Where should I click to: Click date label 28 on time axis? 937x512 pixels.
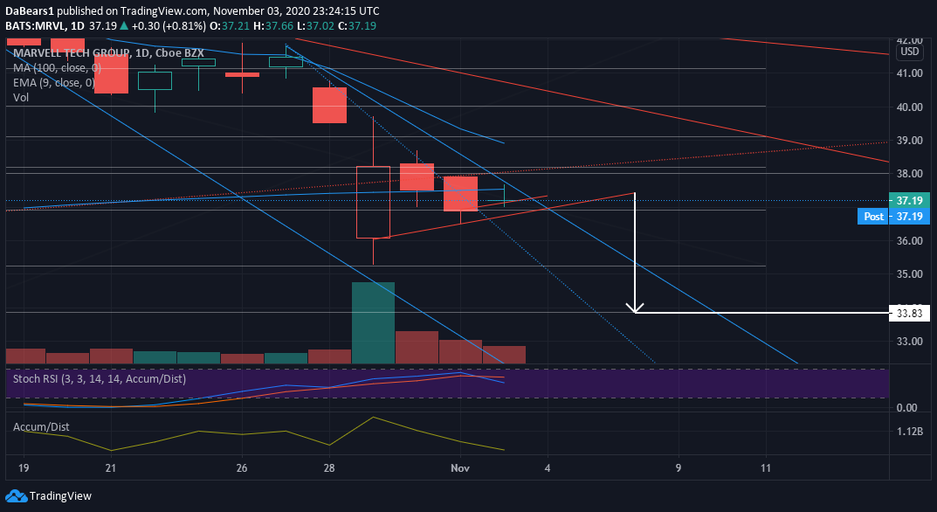(x=329, y=468)
